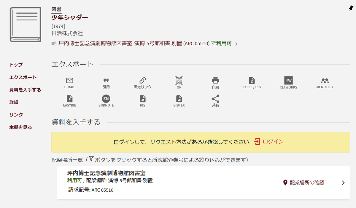Open availability link for 演博-5号館和書:別置

145,44
